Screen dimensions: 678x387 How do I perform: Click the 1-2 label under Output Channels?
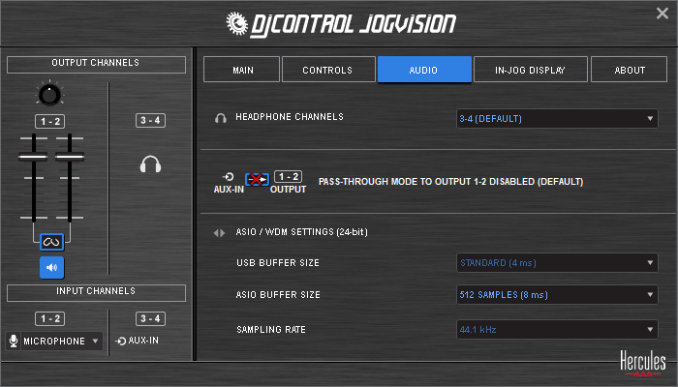tap(50, 121)
